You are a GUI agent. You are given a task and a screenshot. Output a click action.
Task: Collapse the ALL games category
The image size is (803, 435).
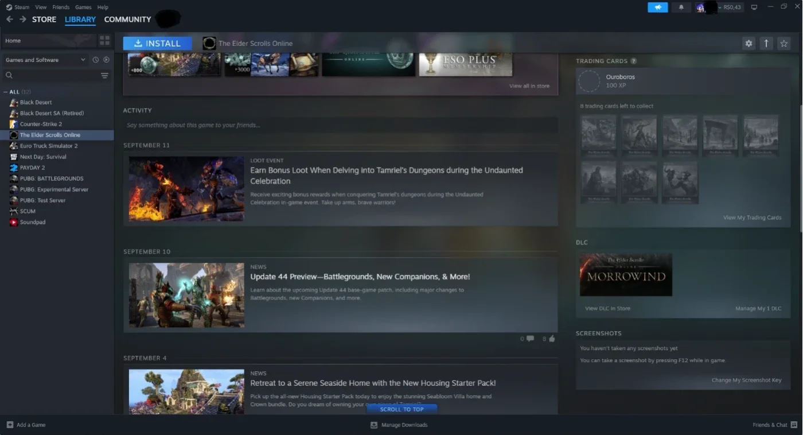pos(6,92)
